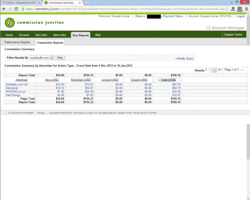Click the Privacy footer link
The image size is (250, 200).
pos(41,113)
